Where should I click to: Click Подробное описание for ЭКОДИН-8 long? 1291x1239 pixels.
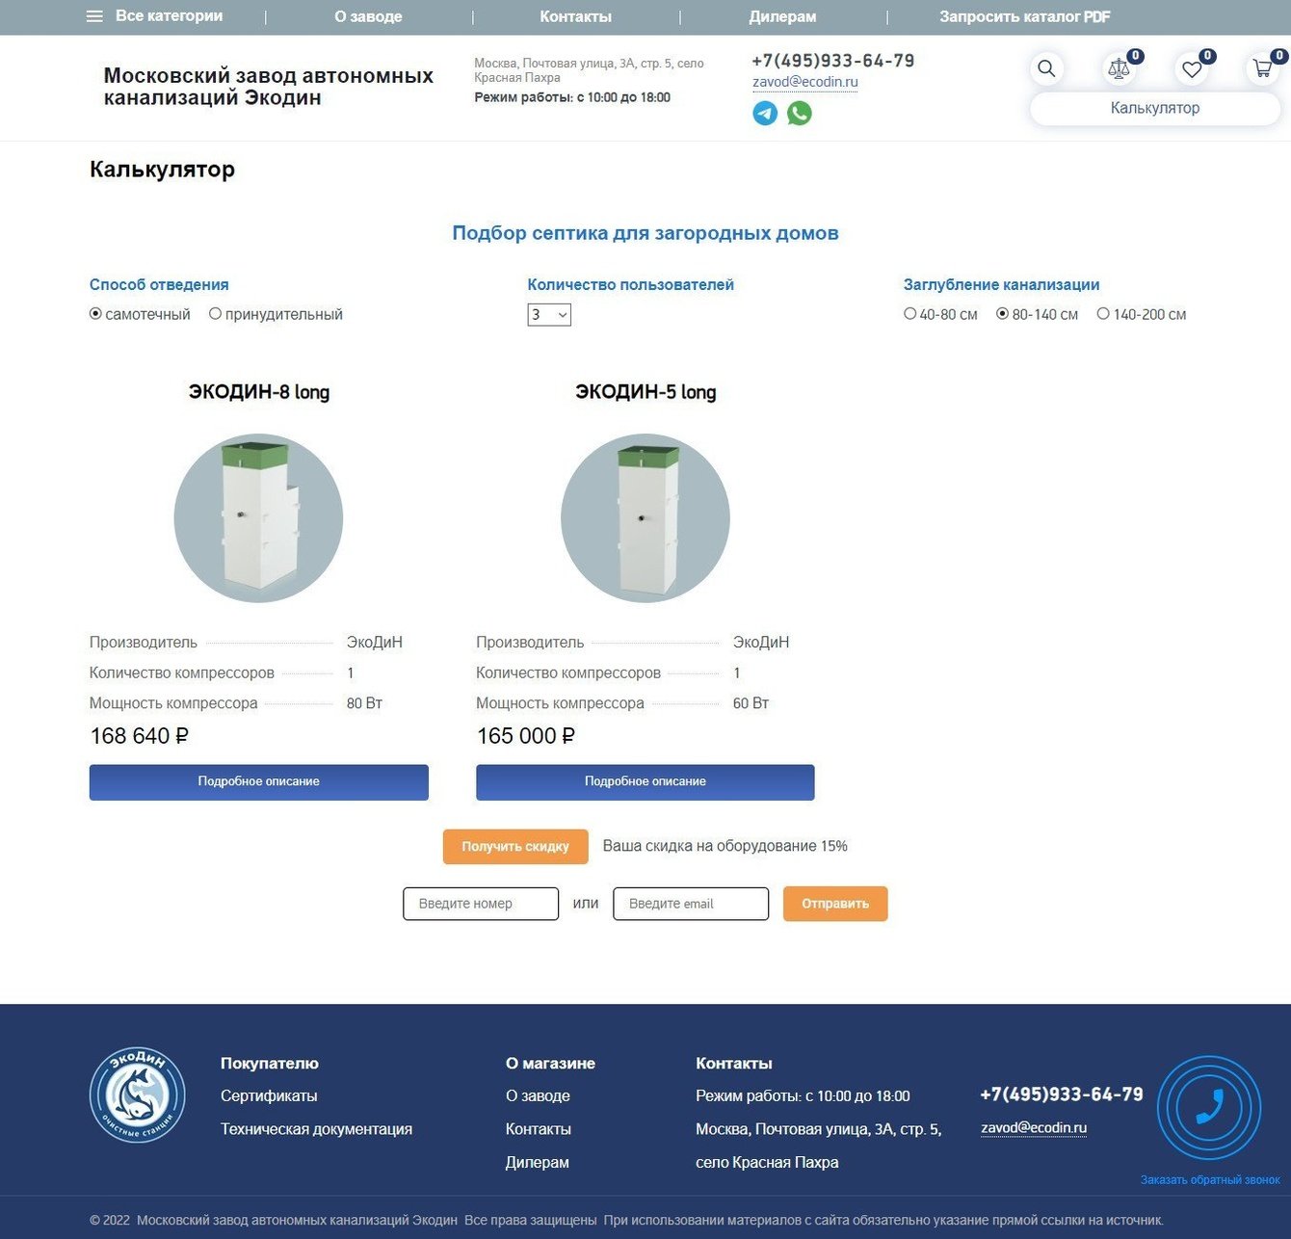(259, 782)
